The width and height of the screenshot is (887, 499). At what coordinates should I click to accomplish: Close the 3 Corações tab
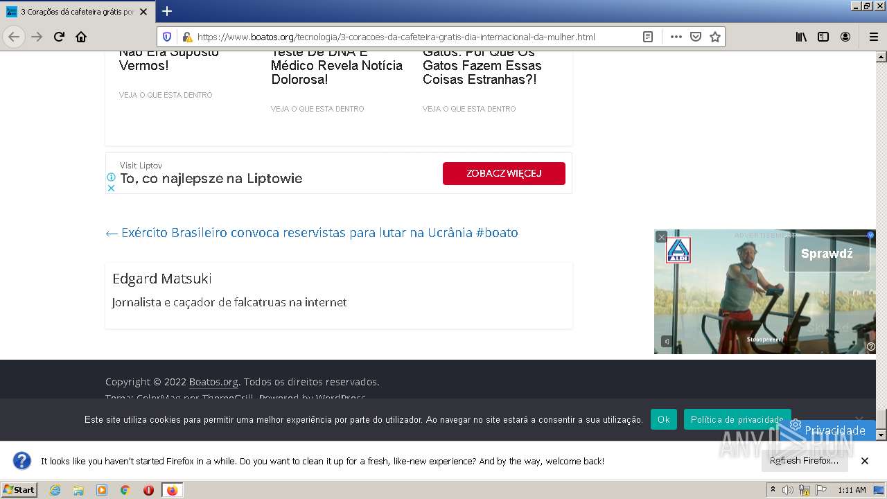(143, 12)
